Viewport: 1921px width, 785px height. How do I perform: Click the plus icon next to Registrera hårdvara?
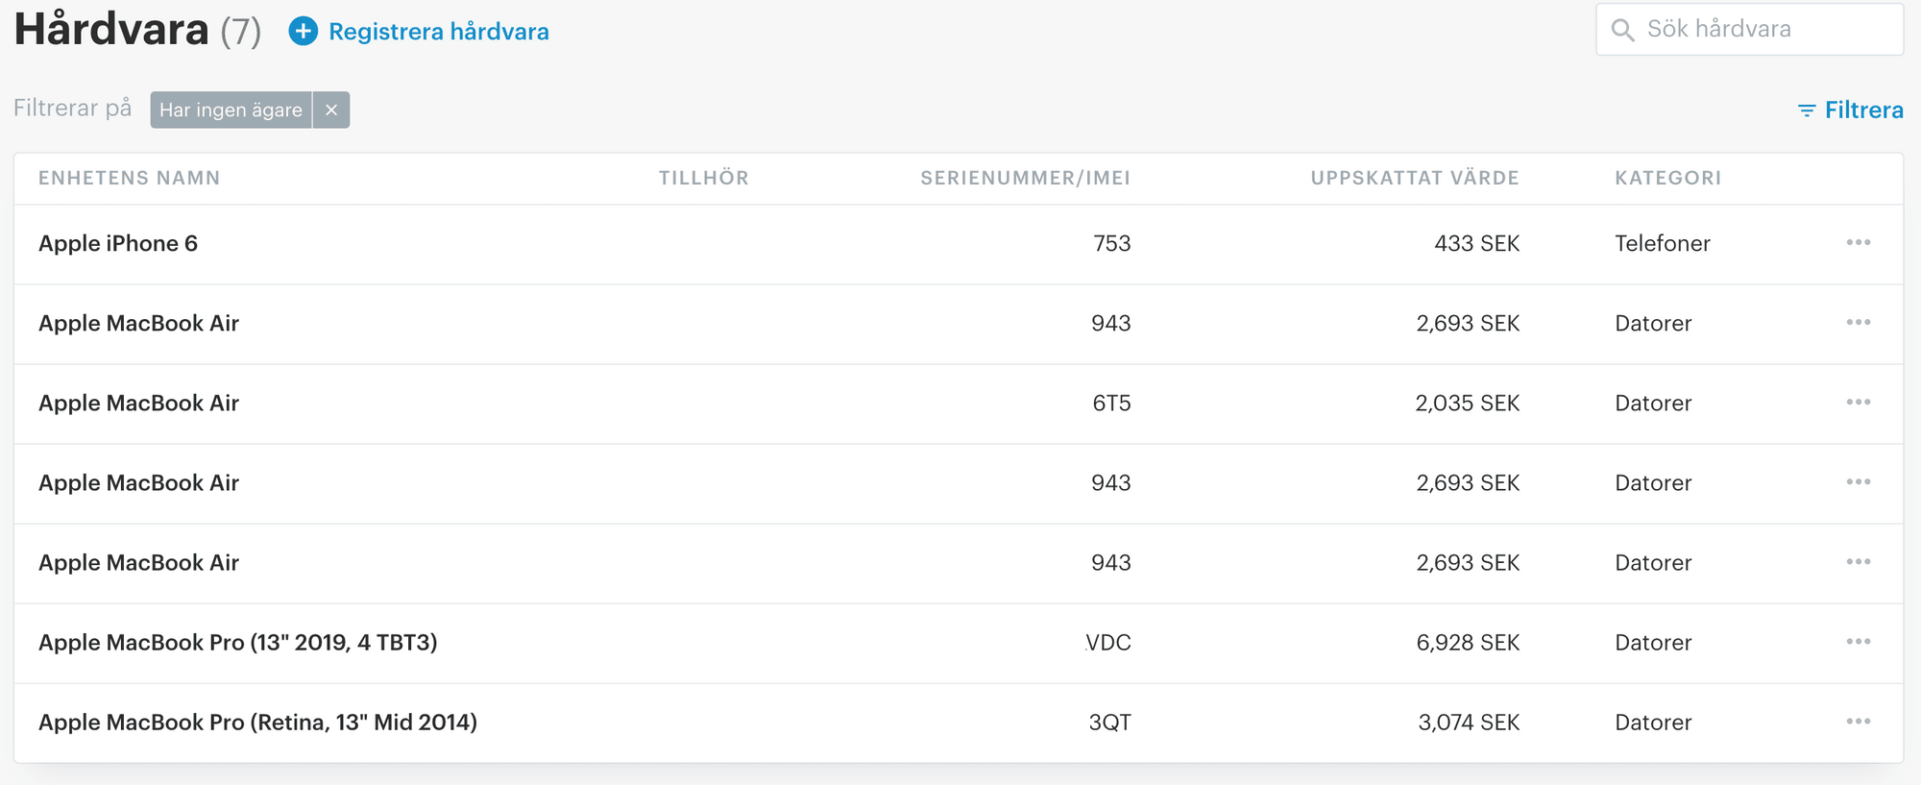pos(303,32)
